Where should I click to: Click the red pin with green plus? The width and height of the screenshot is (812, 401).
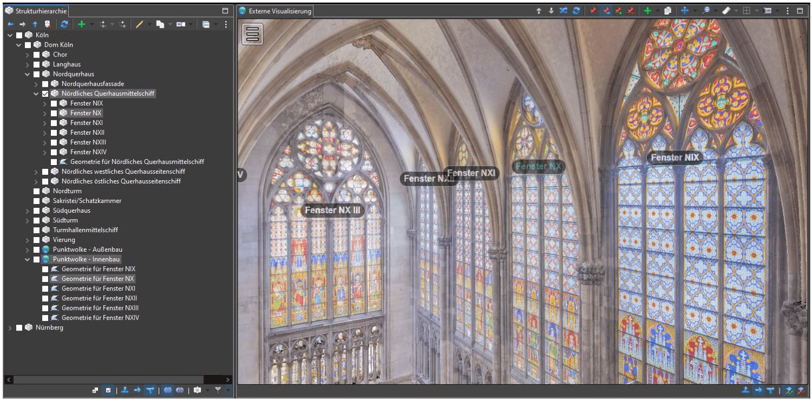click(x=618, y=11)
